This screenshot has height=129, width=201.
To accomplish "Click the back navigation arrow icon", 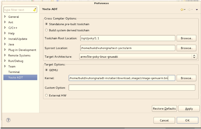I will coord(182,10).
